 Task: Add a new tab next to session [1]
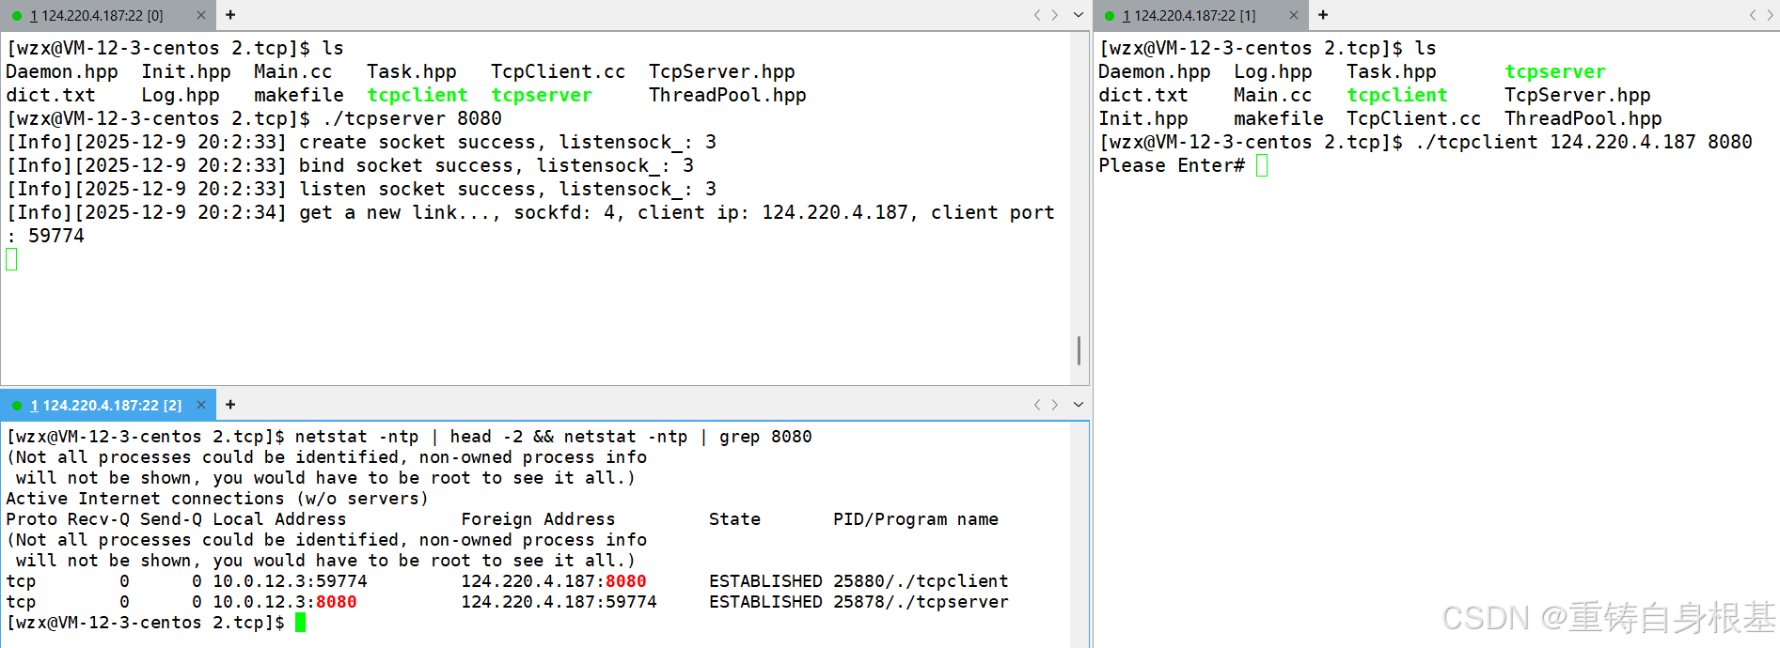point(1323,15)
